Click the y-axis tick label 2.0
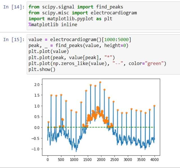Image resolution: width=180 pixels, height=168 pixels. click(x=37, y=85)
